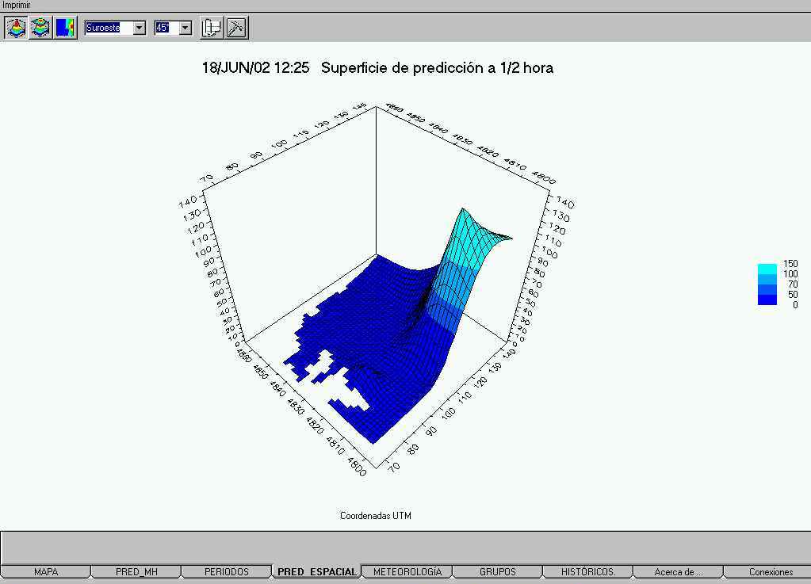Open the Imprimir menu
The width and height of the screenshot is (811, 584).
coord(17,6)
